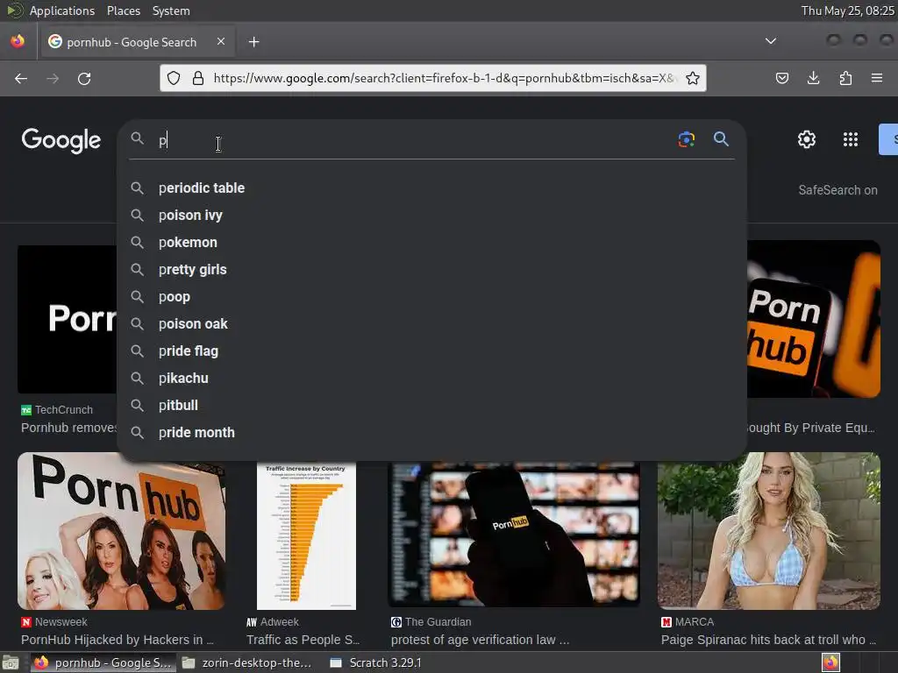Viewport: 898px width, 673px height.
Task: Open Google quick settings gear
Action: click(x=807, y=139)
